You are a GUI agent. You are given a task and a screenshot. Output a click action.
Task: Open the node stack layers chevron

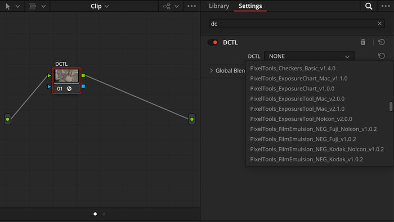pos(43,6)
